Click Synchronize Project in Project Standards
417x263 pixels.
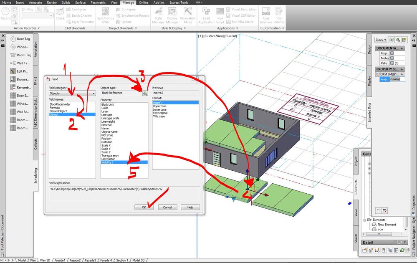coord(132,16)
